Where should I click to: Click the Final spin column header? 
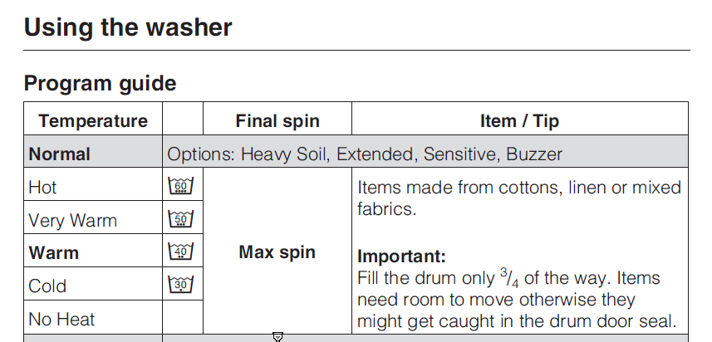(277, 121)
